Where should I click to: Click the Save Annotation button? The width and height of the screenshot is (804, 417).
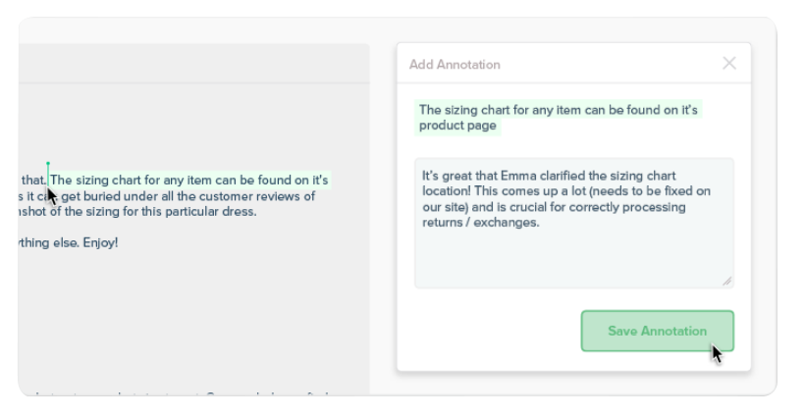pos(657,331)
